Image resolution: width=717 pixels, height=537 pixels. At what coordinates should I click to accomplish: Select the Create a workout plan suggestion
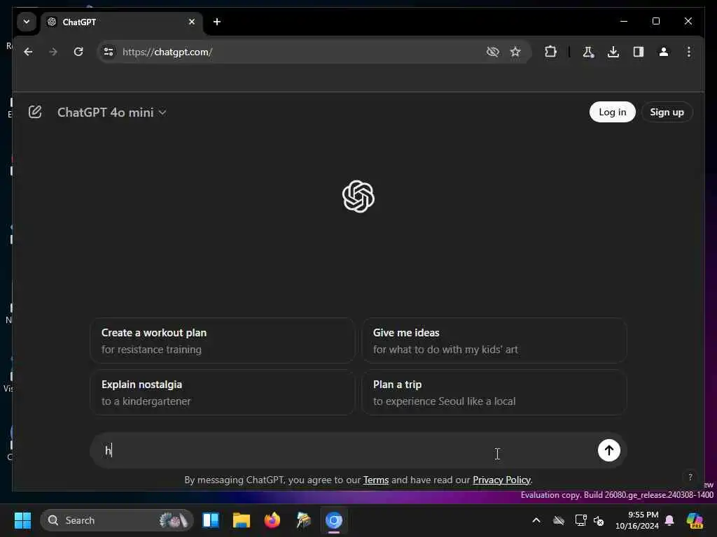tap(222, 341)
